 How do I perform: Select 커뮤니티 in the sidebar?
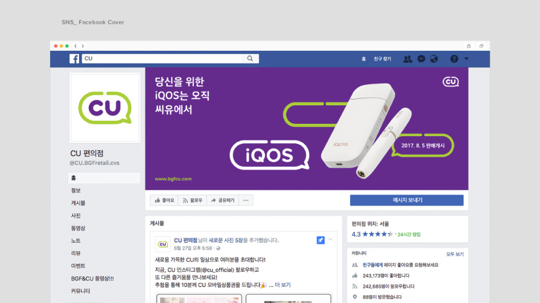80,291
